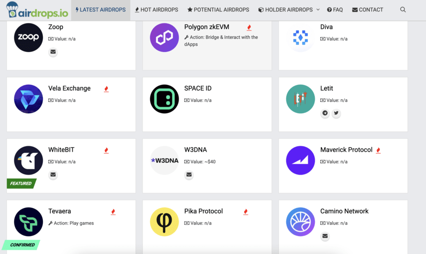The image size is (426, 254).
Task: Open the search magnifier icon
Action: pos(403,10)
